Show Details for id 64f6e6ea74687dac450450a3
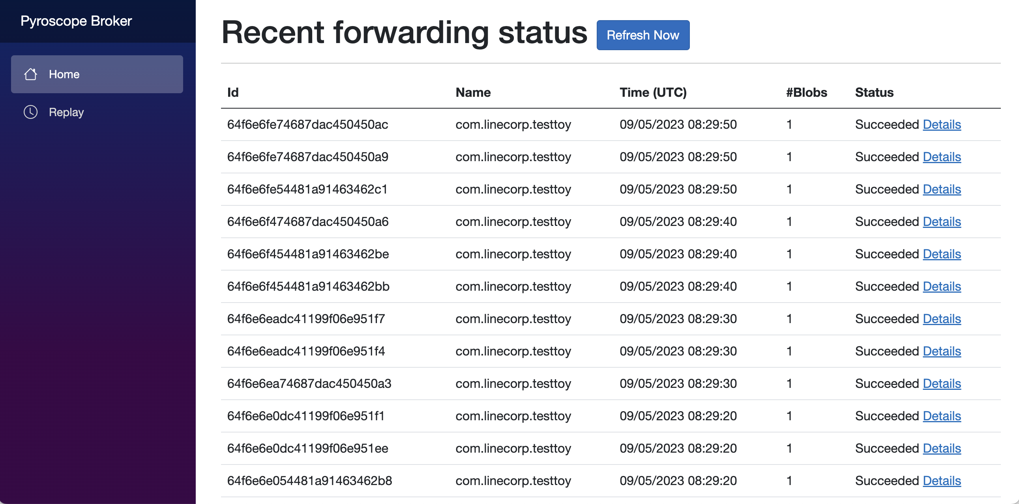Image resolution: width=1019 pixels, height=504 pixels. (x=942, y=384)
